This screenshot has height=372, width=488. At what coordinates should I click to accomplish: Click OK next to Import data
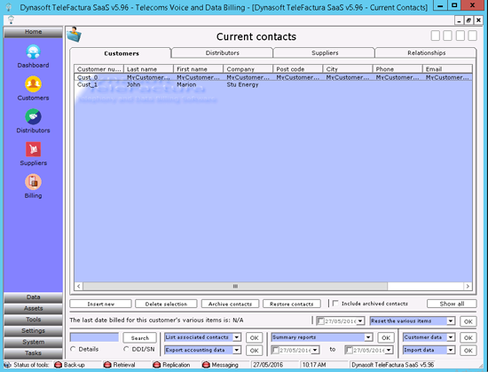tap(468, 351)
